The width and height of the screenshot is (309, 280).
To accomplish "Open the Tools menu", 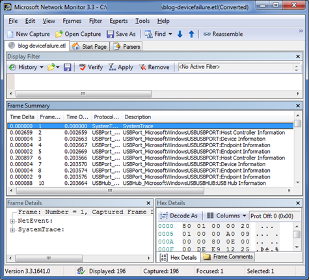I will pyautogui.click(x=142, y=21).
